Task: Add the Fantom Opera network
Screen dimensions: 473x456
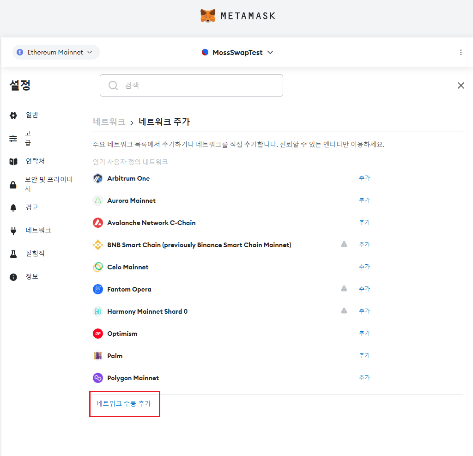Action: pyautogui.click(x=364, y=289)
